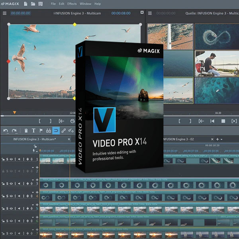
Task: Maximize the program monitor with the square icon
Action: point(142,12)
